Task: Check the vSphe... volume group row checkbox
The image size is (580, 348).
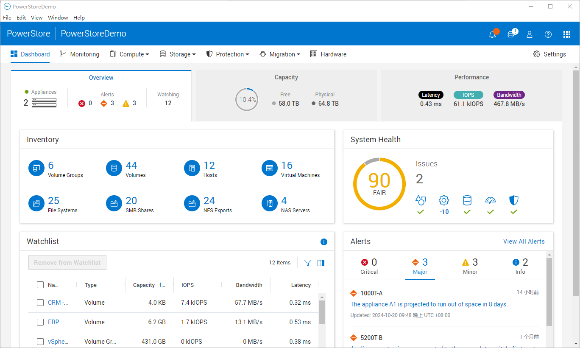Action: point(40,342)
